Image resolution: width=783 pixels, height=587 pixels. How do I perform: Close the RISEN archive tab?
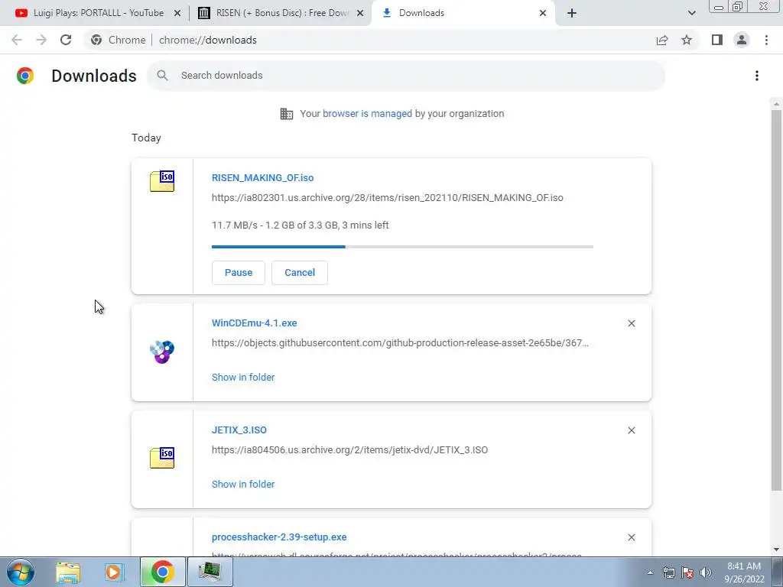pyautogui.click(x=360, y=14)
